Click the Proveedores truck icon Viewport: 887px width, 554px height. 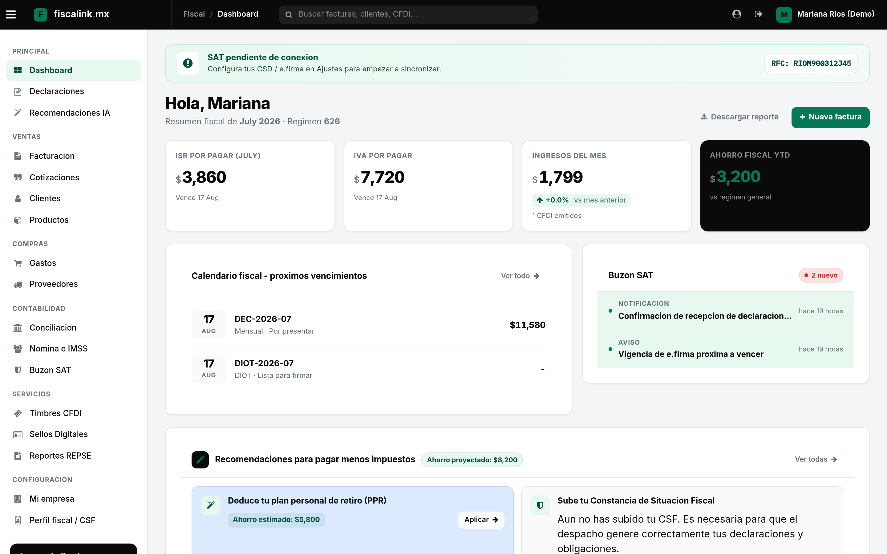click(x=18, y=284)
